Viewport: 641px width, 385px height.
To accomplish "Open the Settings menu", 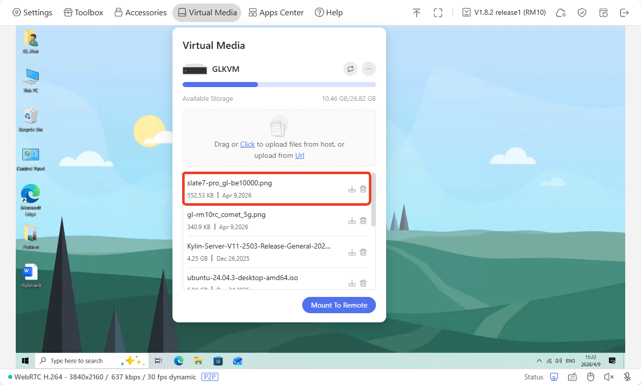I will (x=32, y=13).
